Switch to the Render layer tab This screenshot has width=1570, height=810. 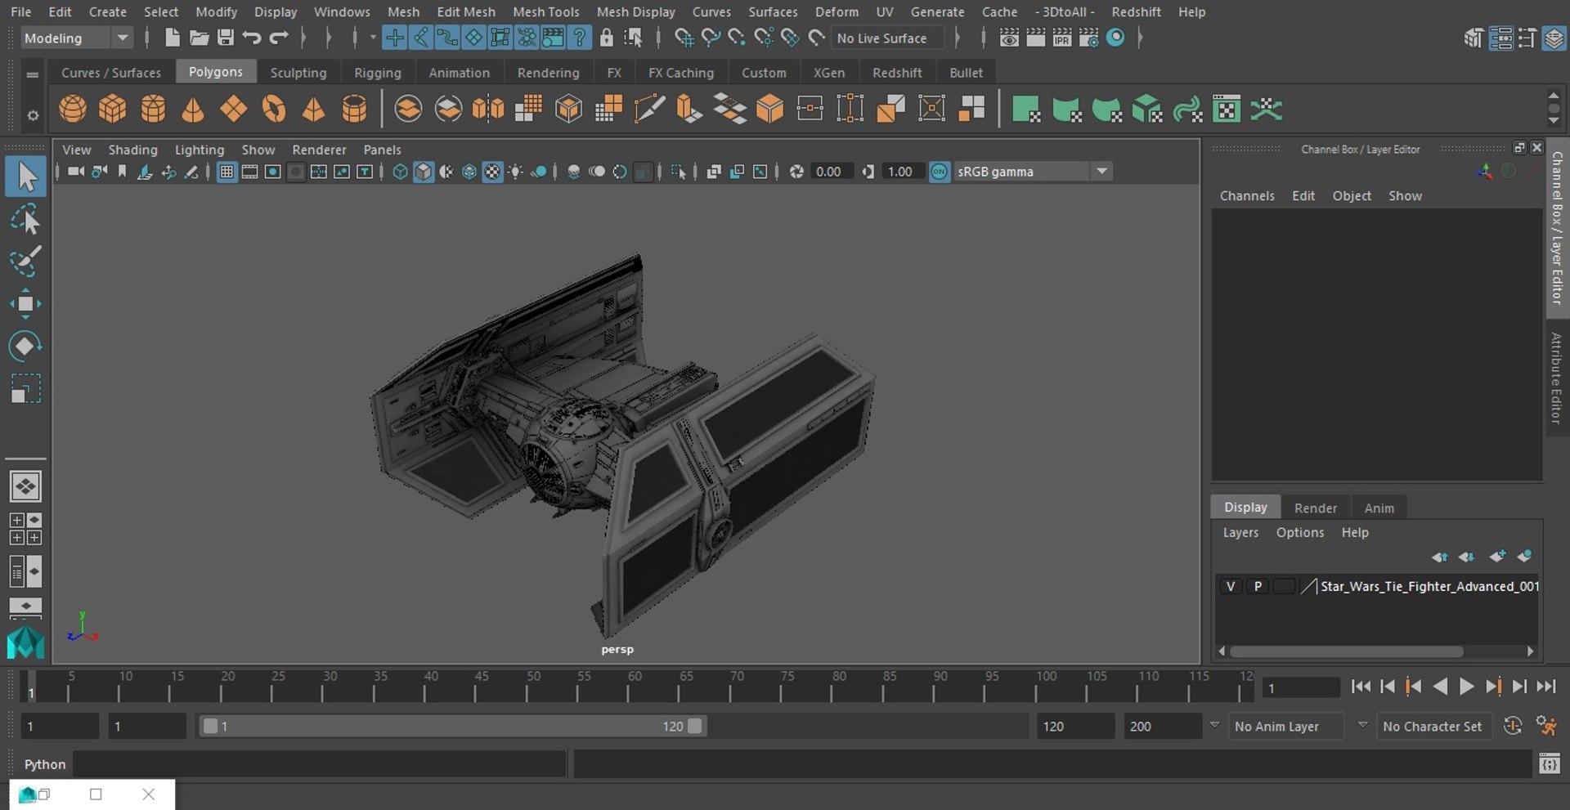click(1315, 508)
